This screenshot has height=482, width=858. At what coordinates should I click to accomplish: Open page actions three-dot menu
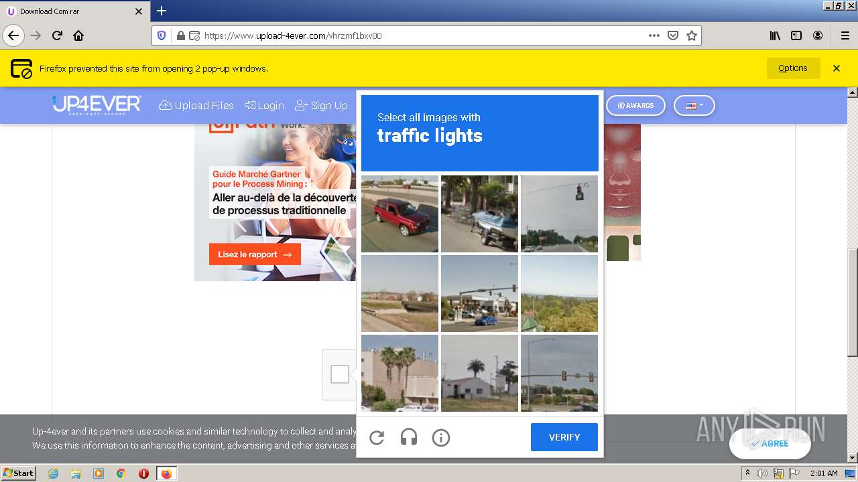click(x=654, y=35)
